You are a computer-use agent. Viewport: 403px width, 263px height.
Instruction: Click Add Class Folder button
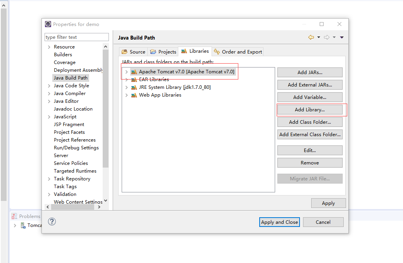pos(310,122)
